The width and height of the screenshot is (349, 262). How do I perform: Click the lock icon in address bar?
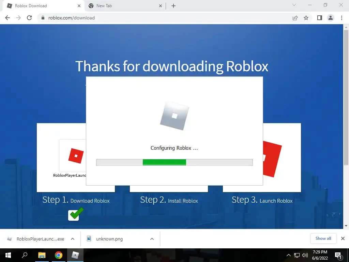click(43, 18)
